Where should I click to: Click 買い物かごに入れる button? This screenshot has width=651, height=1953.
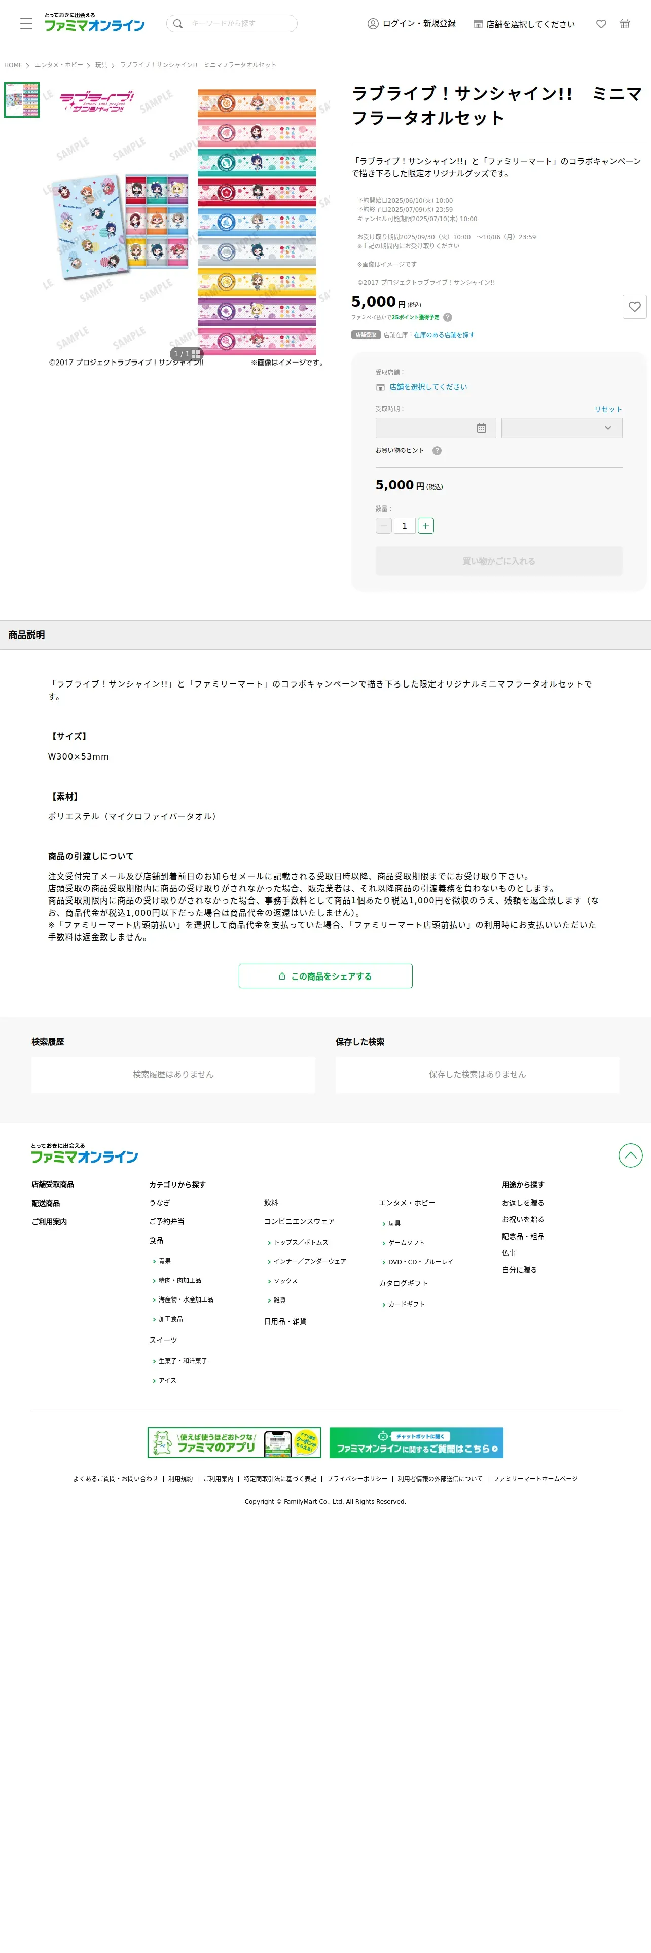tap(499, 561)
